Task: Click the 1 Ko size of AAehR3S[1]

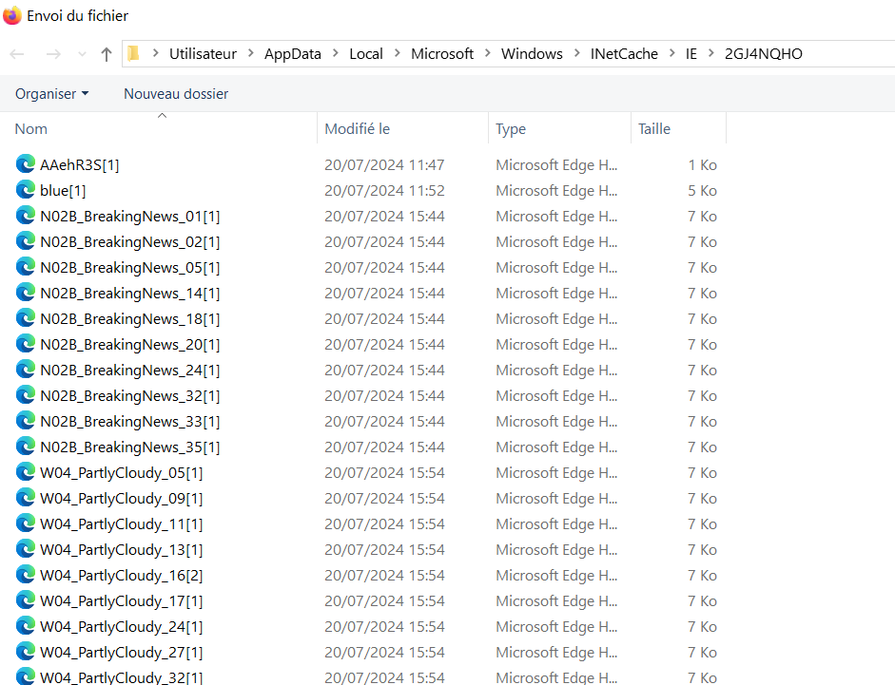Action: click(702, 164)
